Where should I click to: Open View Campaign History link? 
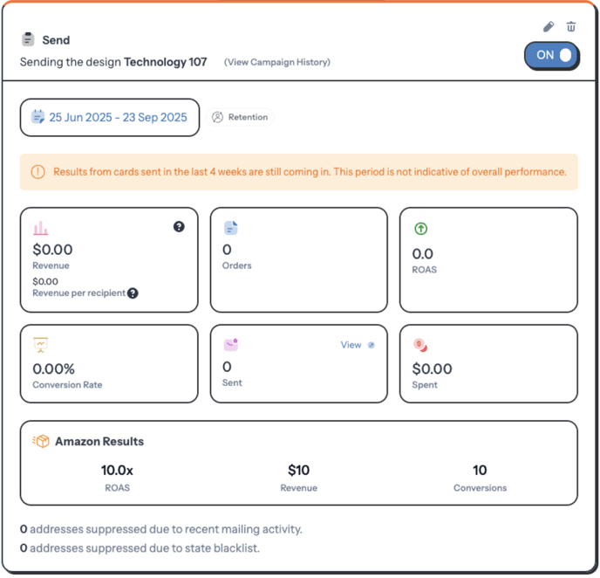(277, 62)
